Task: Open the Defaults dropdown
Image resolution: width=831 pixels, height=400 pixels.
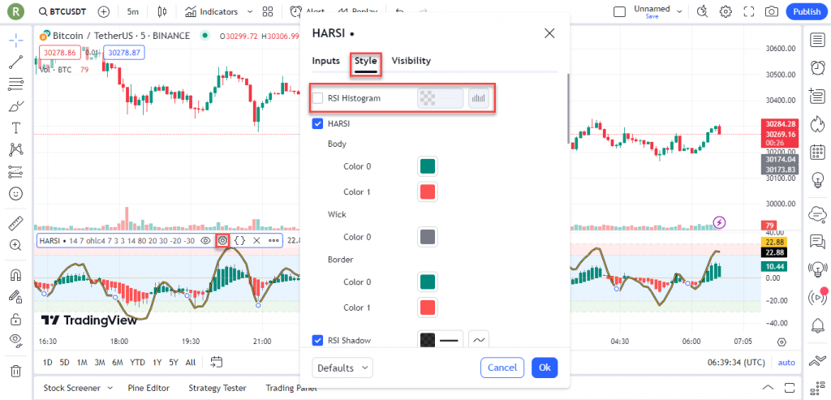Action: coord(342,368)
